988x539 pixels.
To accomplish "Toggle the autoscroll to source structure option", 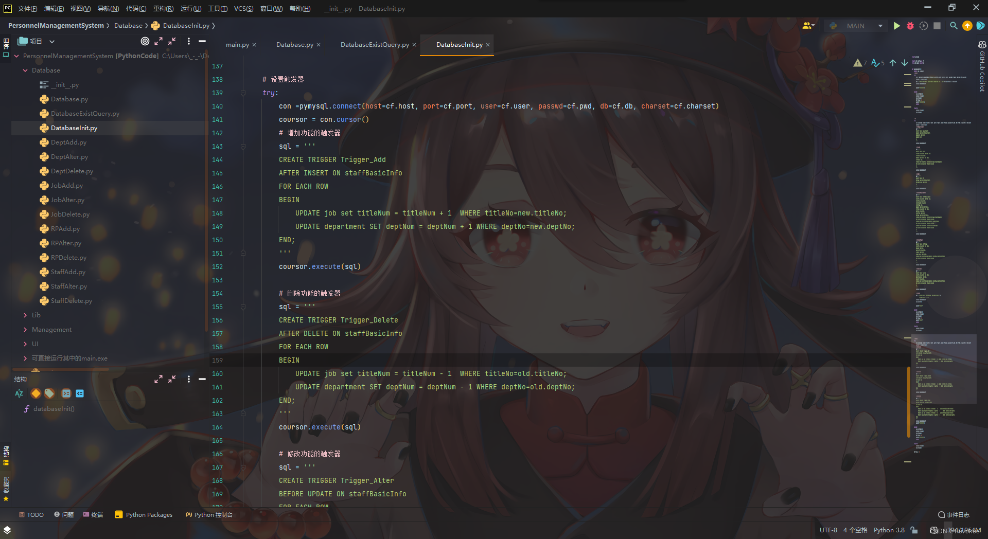I will (66, 393).
